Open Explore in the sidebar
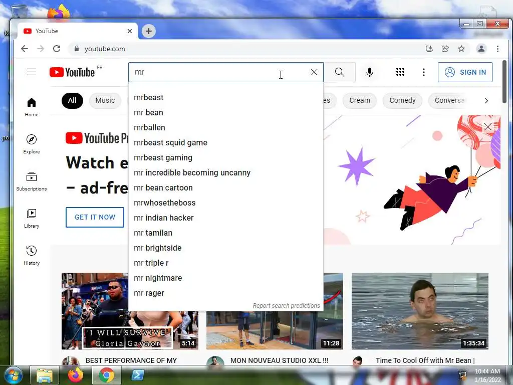This screenshot has width=513, height=385. click(32, 144)
